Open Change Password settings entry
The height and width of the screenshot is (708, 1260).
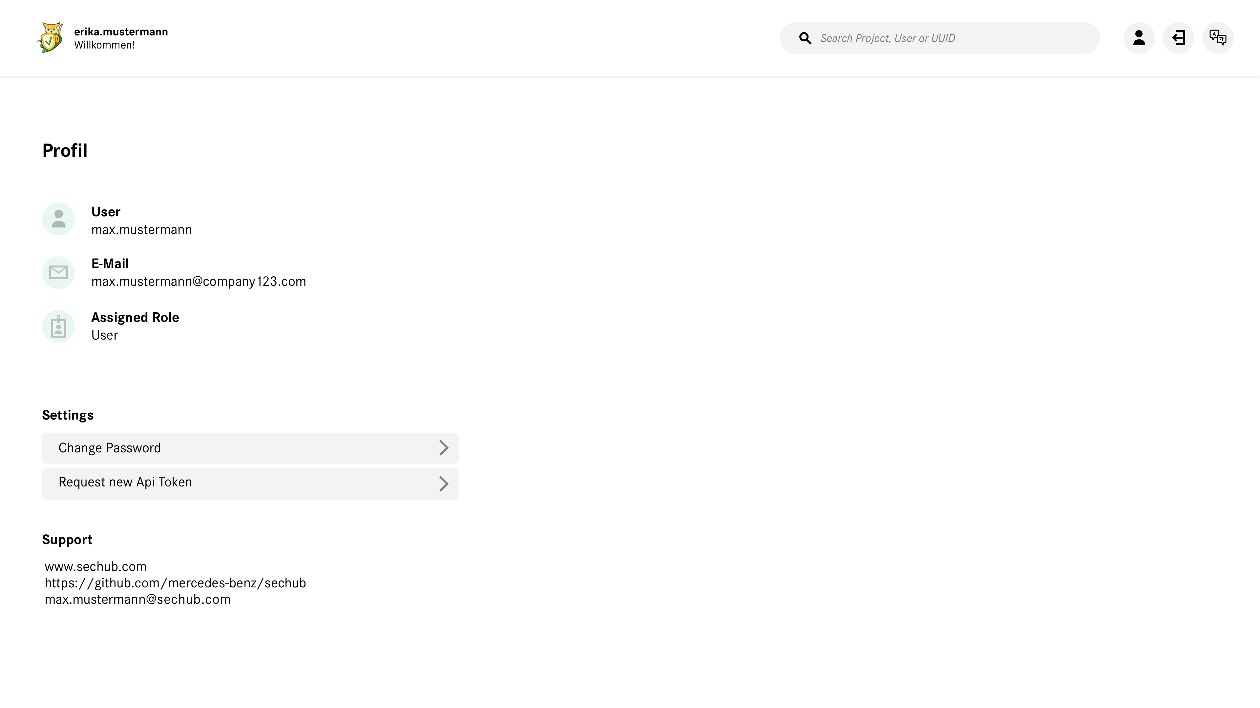coord(110,447)
